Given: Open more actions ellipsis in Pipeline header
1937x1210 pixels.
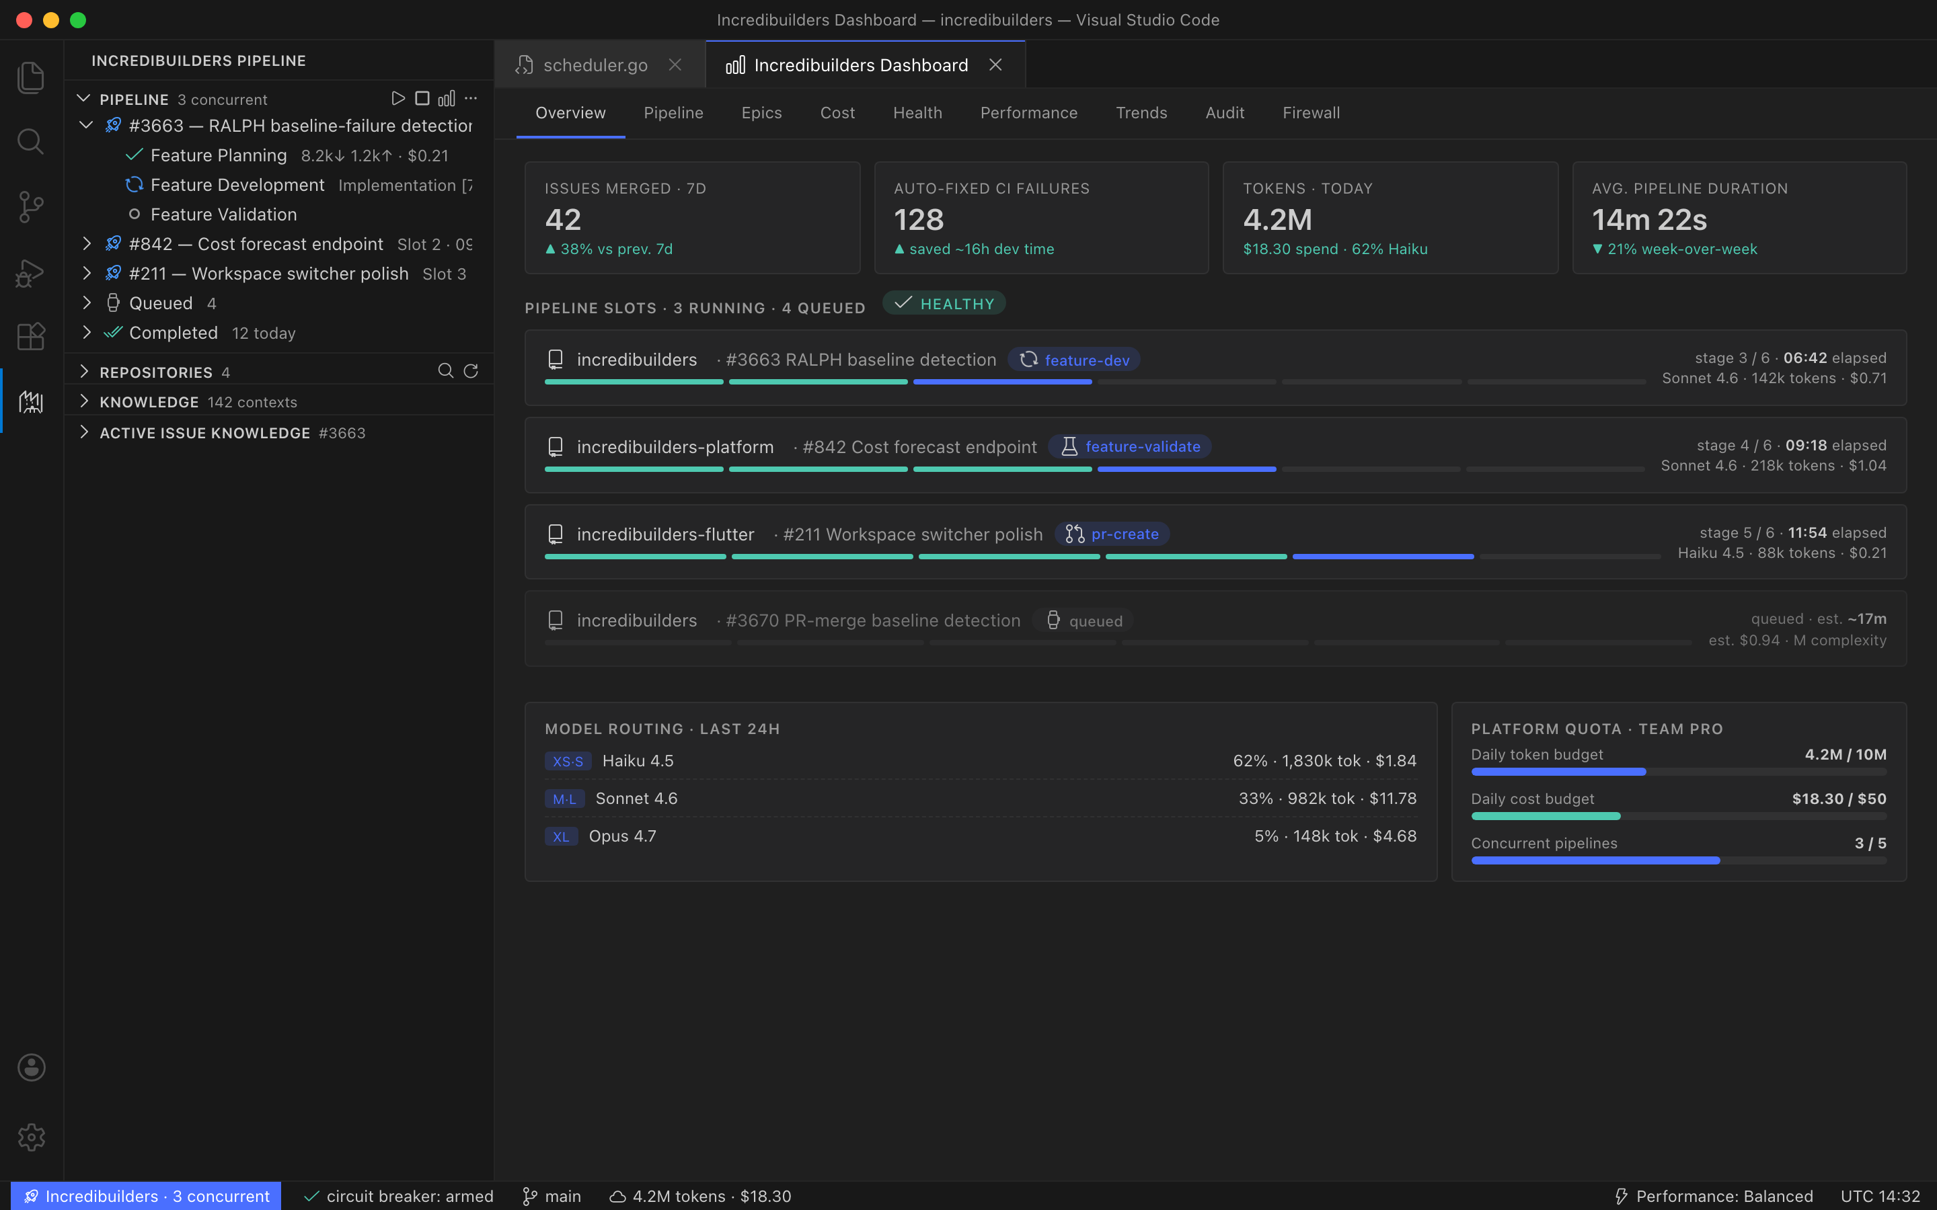Looking at the screenshot, I should [471, 98].
